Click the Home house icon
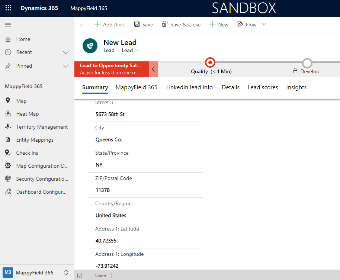Image resolution: width=340 pixels, height=280 pixels. tap(8, 39)
